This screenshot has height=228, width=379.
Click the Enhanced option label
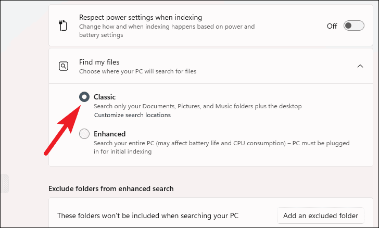click(110, 134)
